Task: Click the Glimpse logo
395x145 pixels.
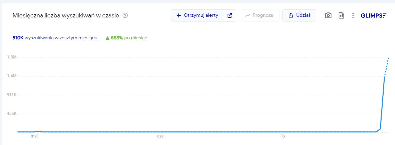Action: click(374, 15)
